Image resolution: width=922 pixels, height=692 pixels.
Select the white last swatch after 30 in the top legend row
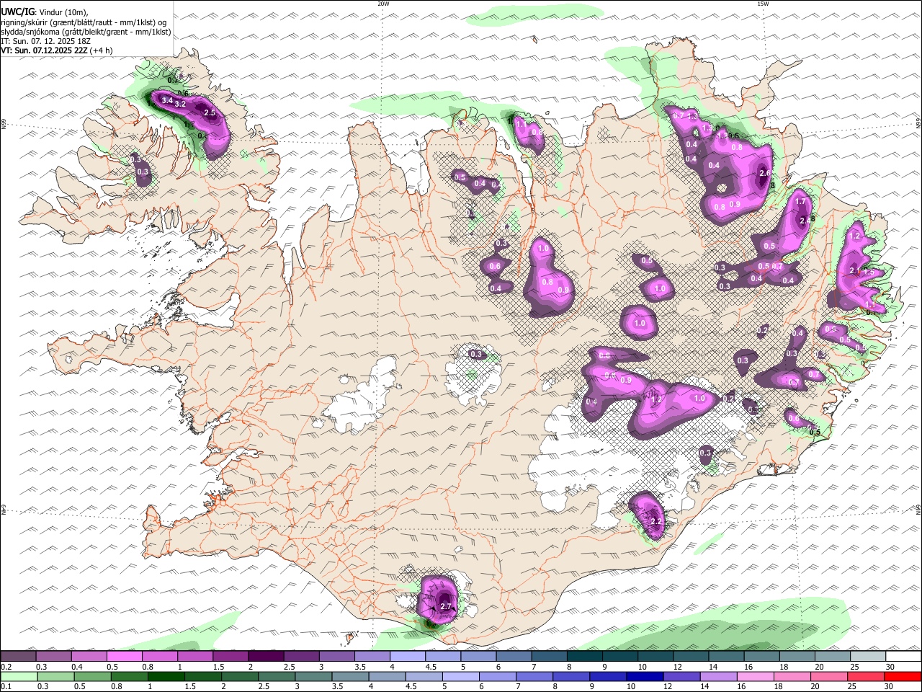coord(903,656)
